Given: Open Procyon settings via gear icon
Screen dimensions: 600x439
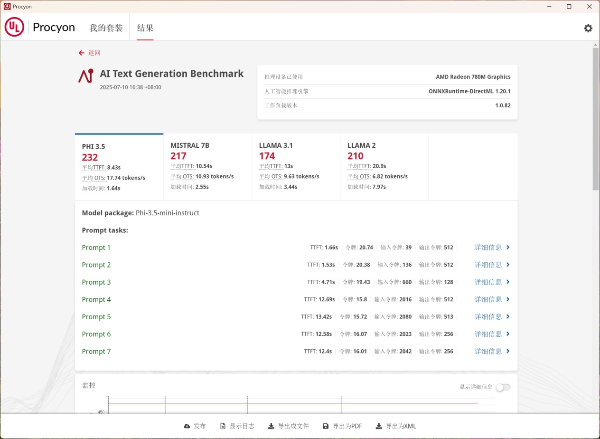Looking at the screenshot, I should pyautogui.click(x=588, y=28).
